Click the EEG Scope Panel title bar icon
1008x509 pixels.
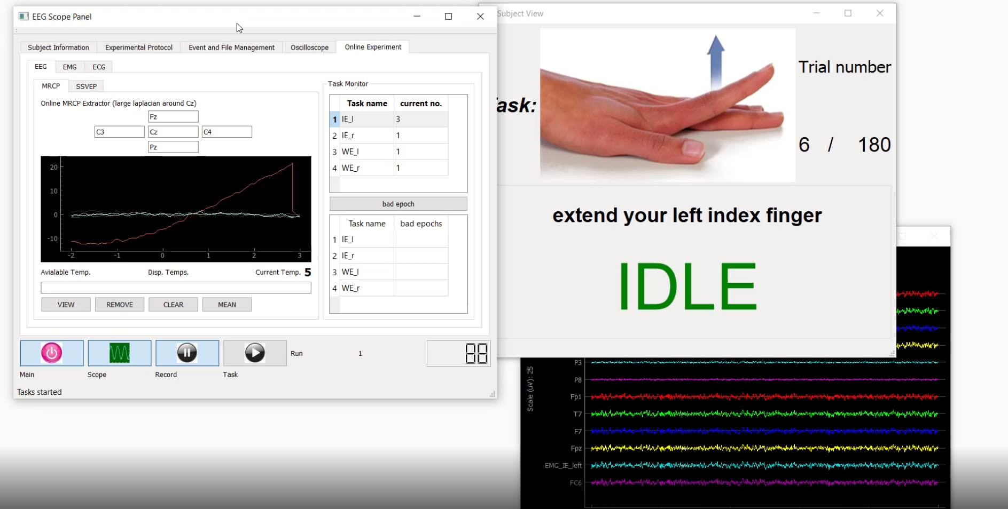pyautogui.click(x=22, y=16)
